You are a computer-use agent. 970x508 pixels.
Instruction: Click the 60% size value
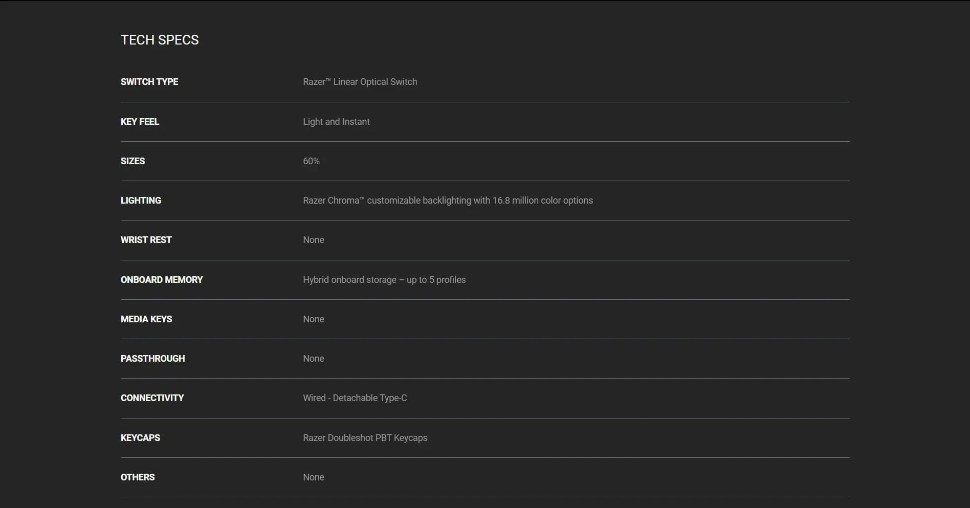[311, 161]
